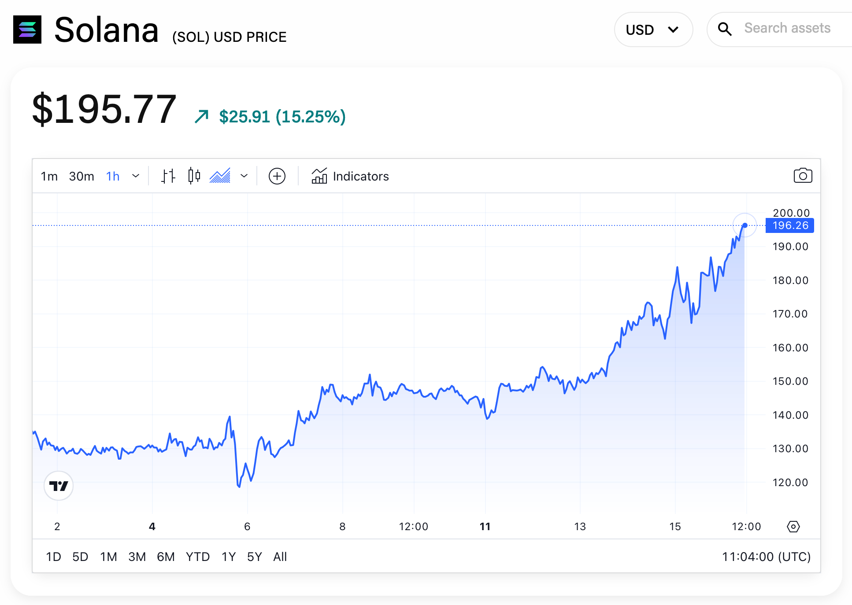The width and height of the screenshot is (852, 605).
Task: Click the 196.26 current price label
Action: tap(790, 225)
